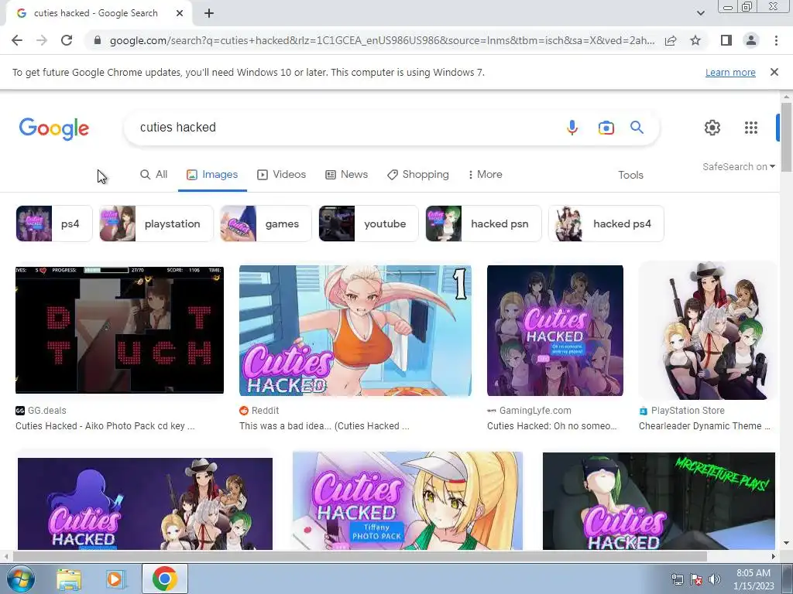
Task: Open the GG.deals image result thumbnail
Action: [x=119, y=329]
